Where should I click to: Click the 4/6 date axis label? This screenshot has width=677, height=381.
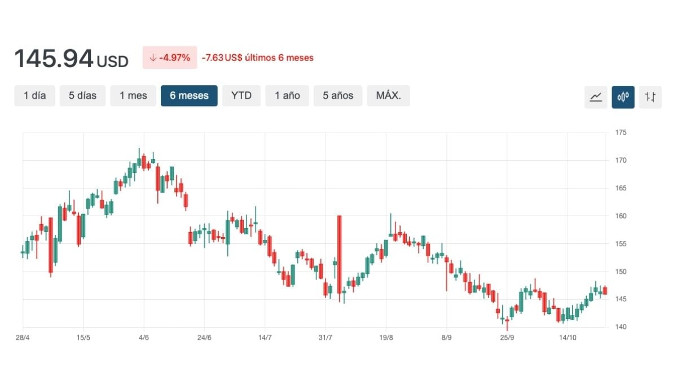tap(144, 338)
